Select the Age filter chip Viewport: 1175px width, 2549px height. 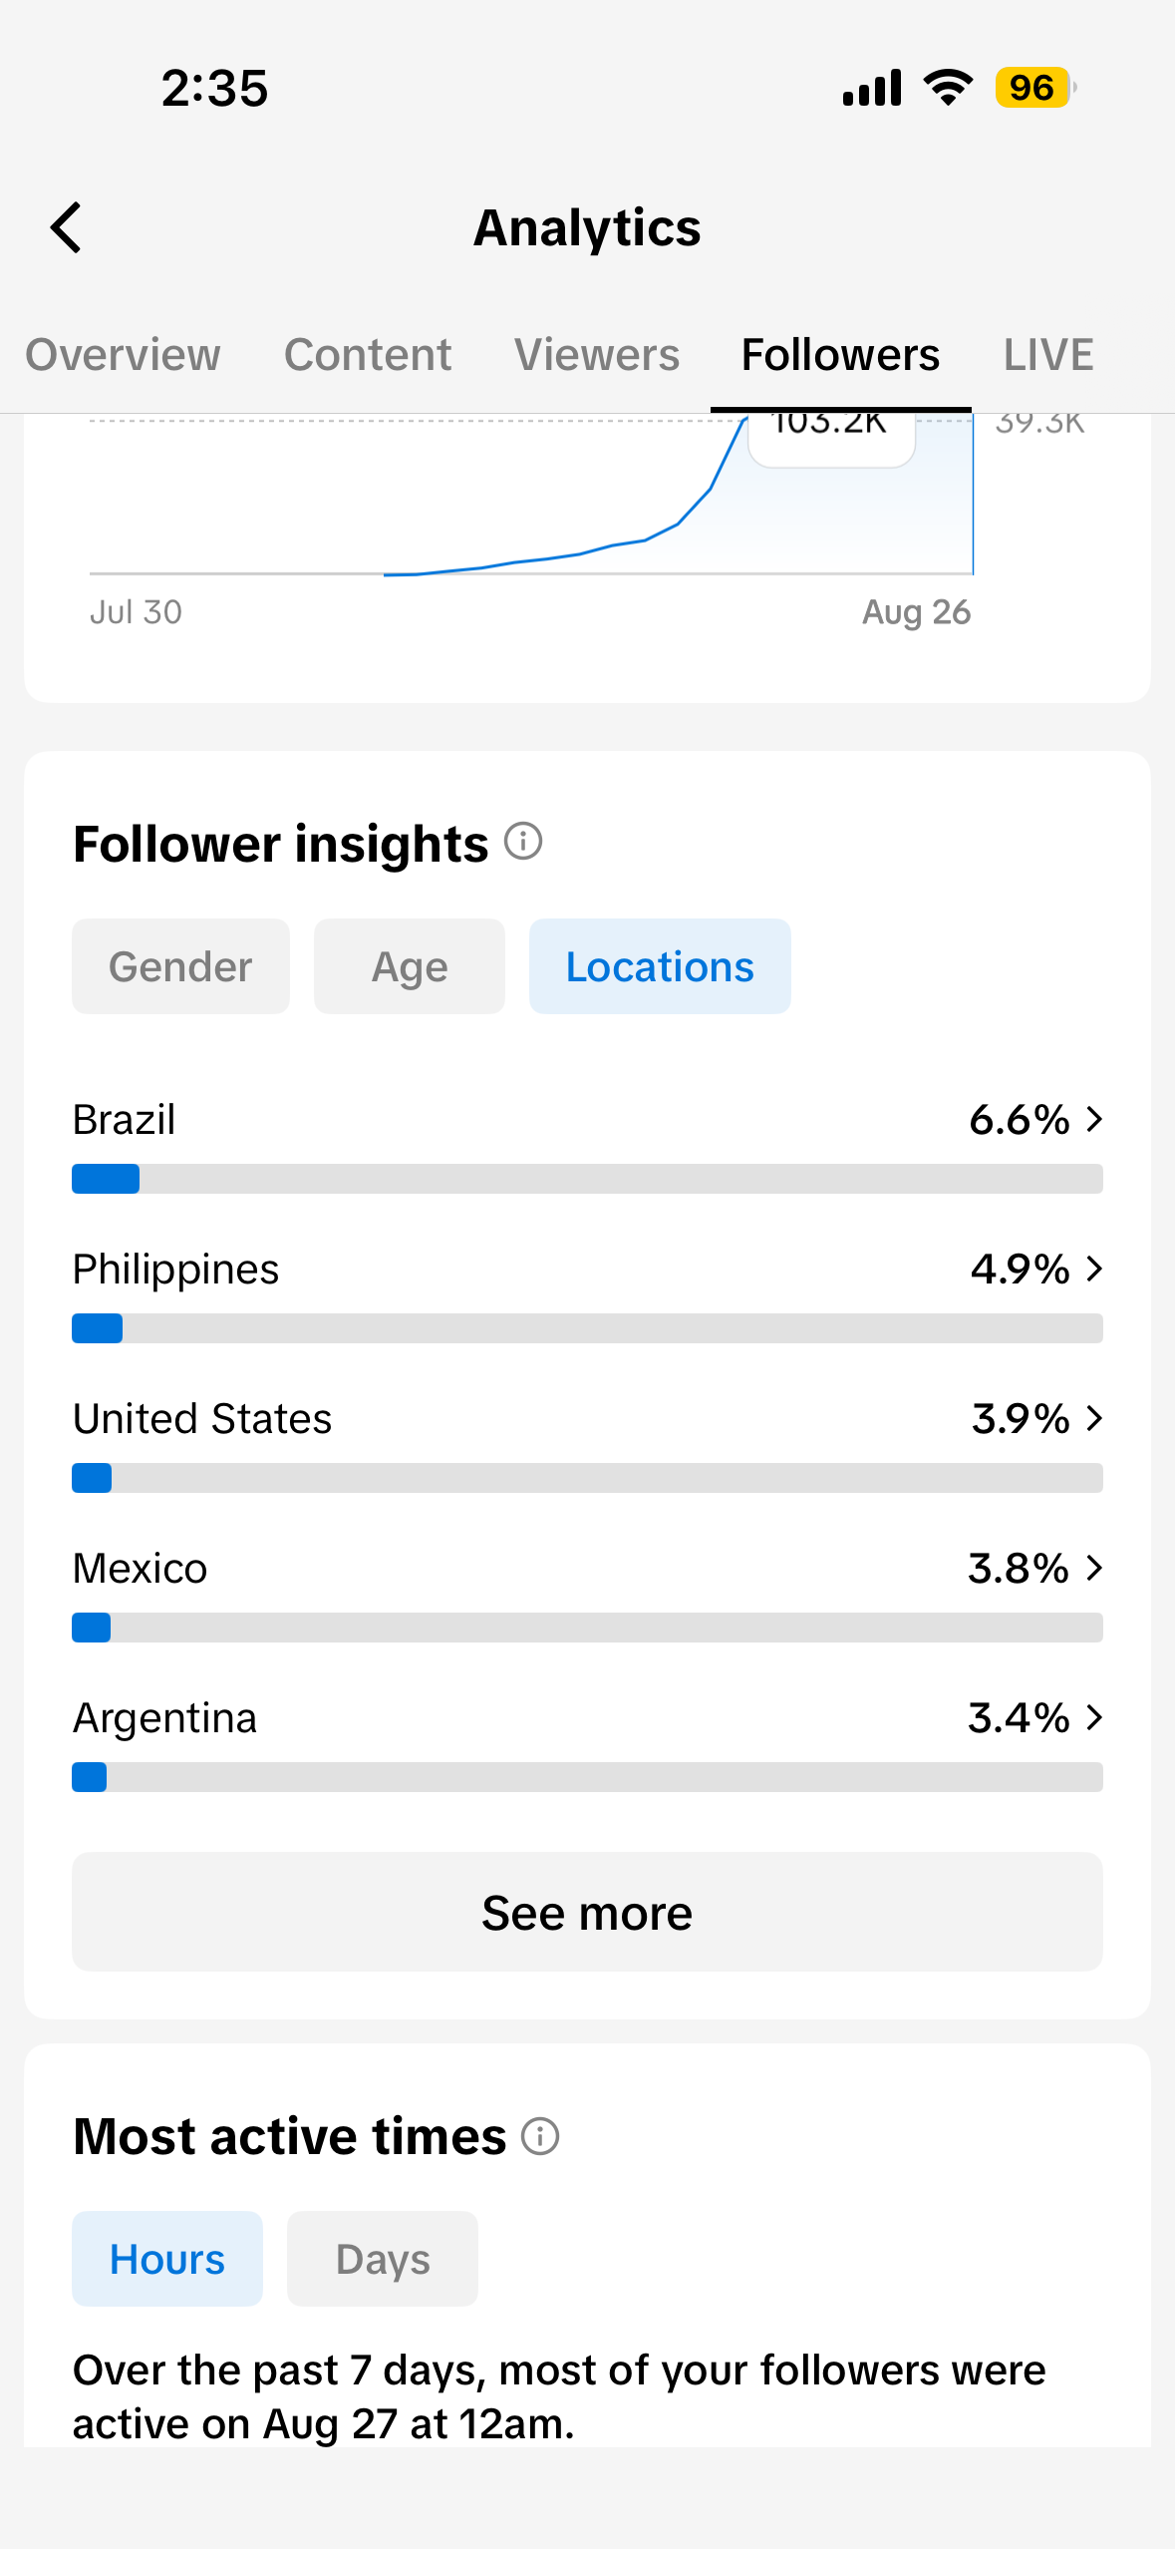(x=410, y=966)
